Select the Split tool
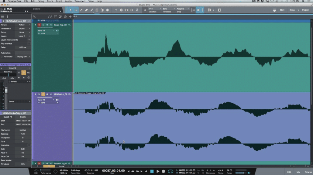Screen dimensions: 313x175 click(x=81, y=10)
